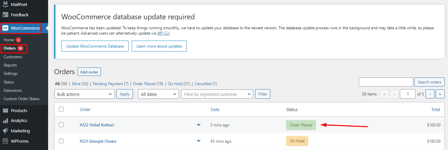Click the Orders count badge 19
The image size is (448, 150).
20,48
